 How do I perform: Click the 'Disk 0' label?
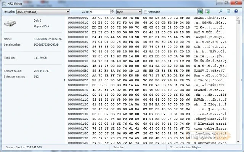pyautogui.click(x=37, y=21)
